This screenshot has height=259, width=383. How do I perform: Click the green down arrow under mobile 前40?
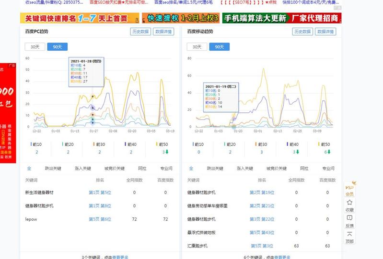pos(298,152)
